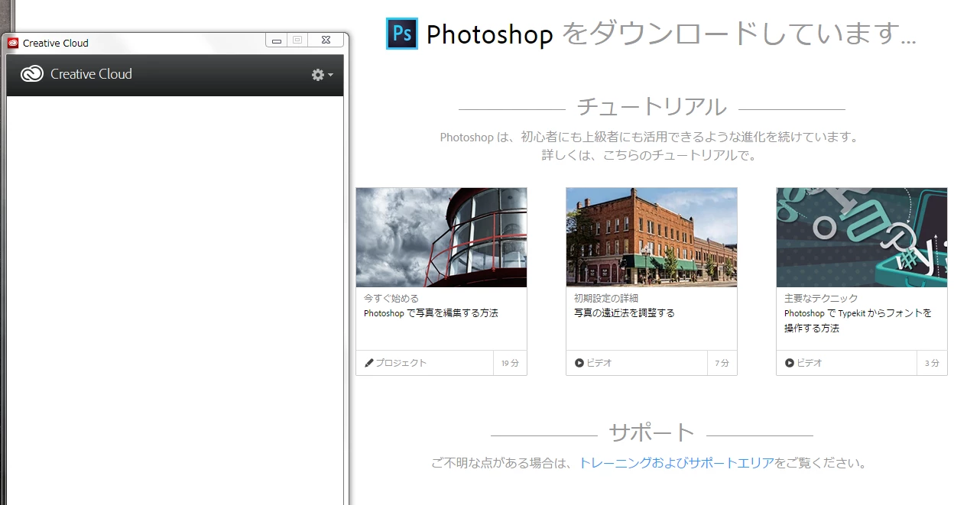The image size is (967, 505).
Task: Click the '7分' duration on the video card
Action: 722,363
